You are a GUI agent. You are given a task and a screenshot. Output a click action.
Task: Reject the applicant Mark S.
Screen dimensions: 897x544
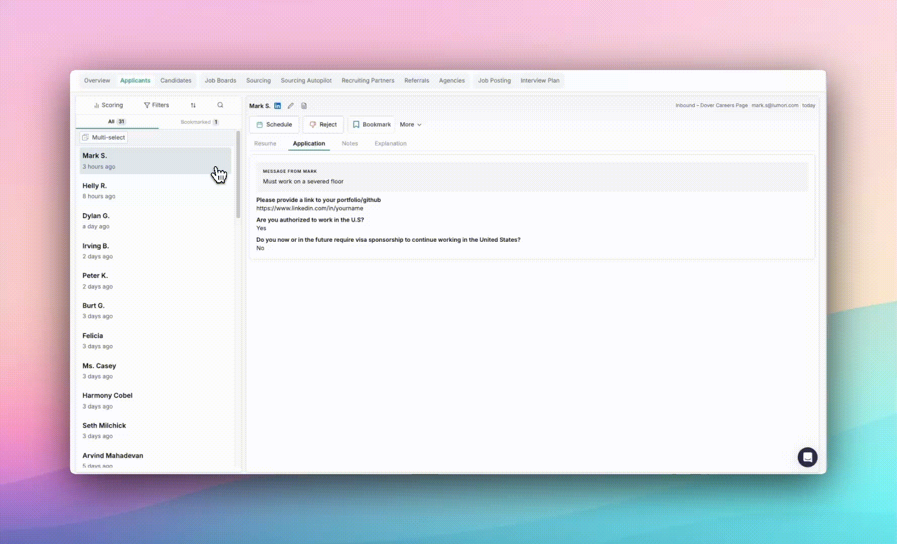[x=323, y=124]
